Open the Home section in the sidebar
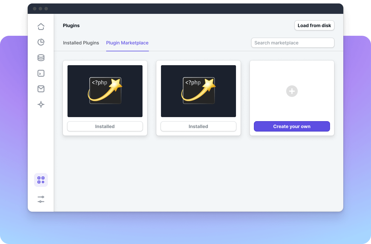 41,26
